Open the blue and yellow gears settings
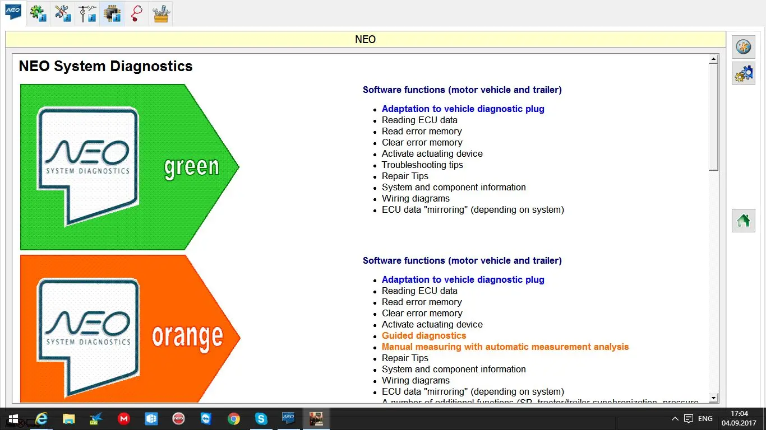 (744, 73)
